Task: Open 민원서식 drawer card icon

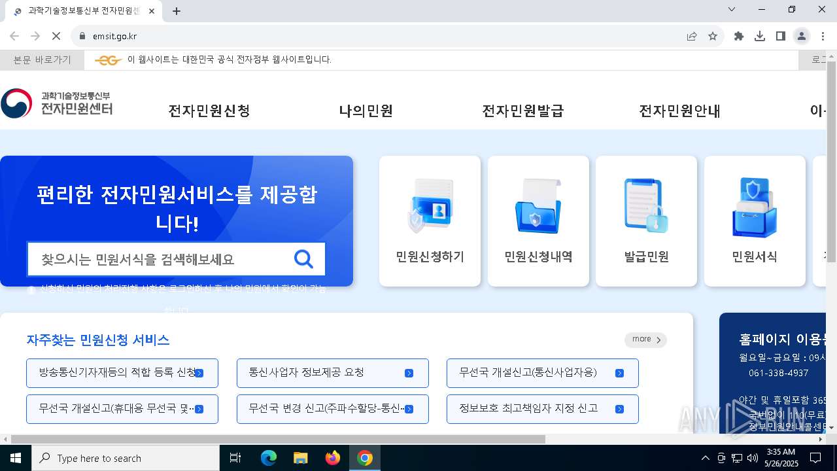Action: pyautogui.click(x=755, y=207)
